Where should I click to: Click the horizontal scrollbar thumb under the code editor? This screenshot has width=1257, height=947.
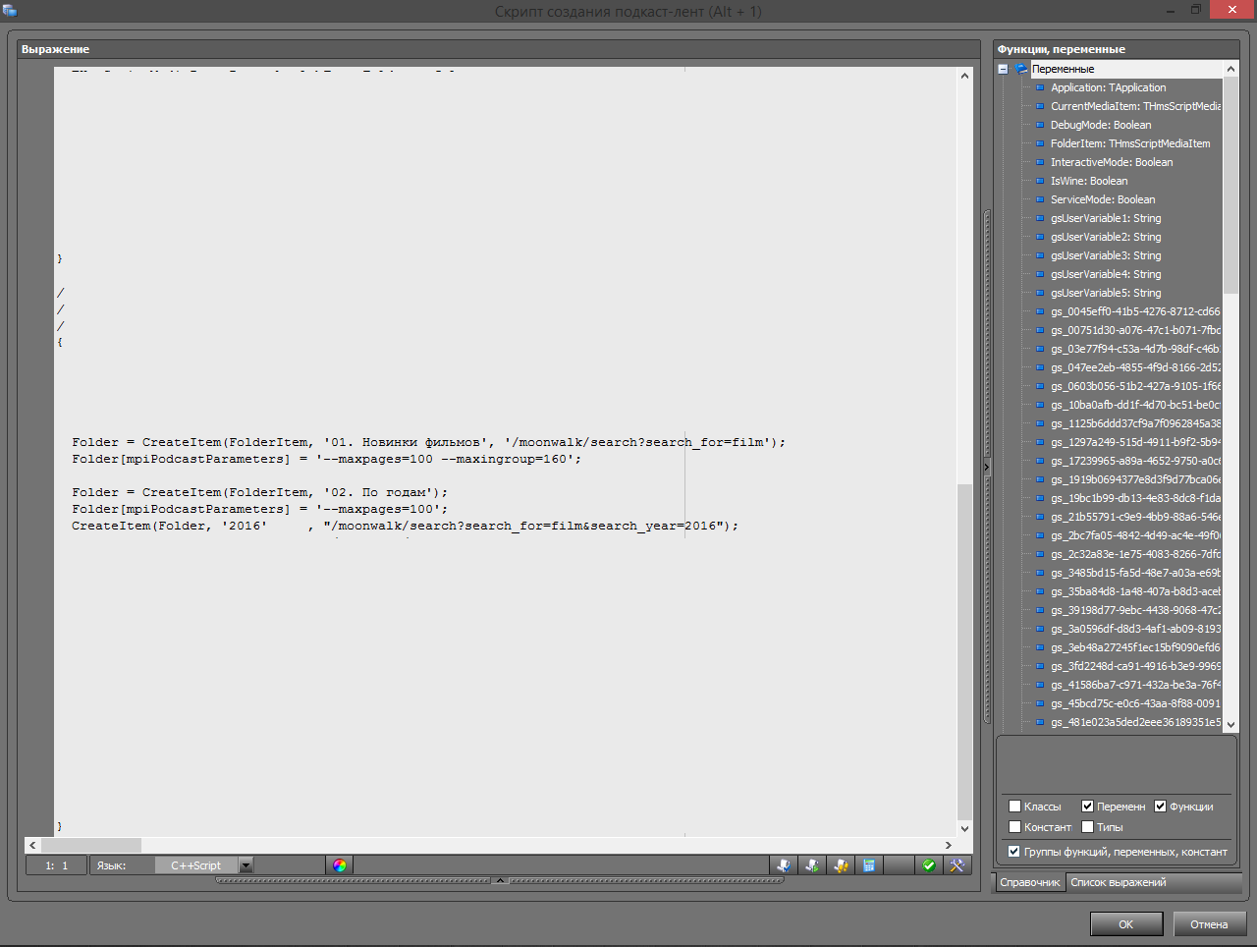91,845
